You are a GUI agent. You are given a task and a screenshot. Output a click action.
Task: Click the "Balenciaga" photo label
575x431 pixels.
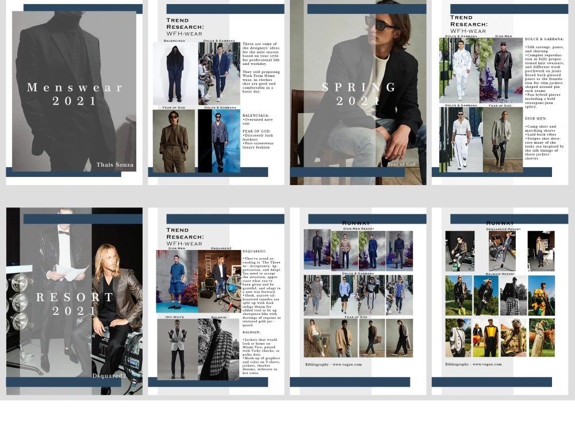(x=174, y=41)
